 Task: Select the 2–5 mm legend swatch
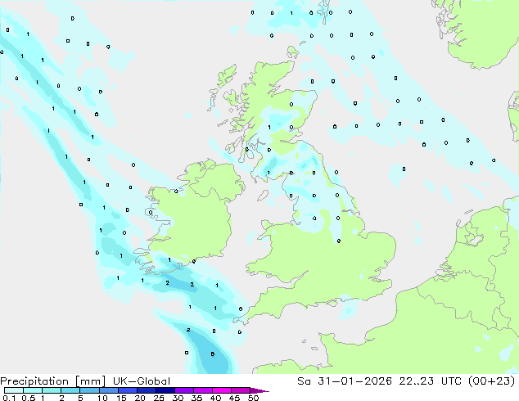point(70,390)
